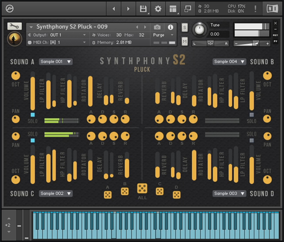Toggle the S solo instrument button

tap(184, 27)
